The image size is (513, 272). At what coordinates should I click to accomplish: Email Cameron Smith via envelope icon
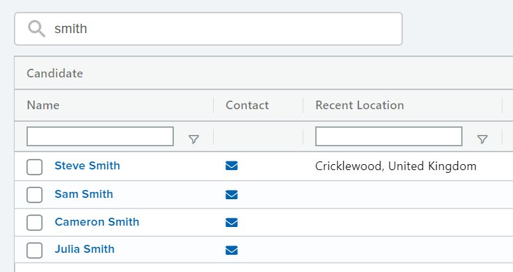(x=232, y=222)
